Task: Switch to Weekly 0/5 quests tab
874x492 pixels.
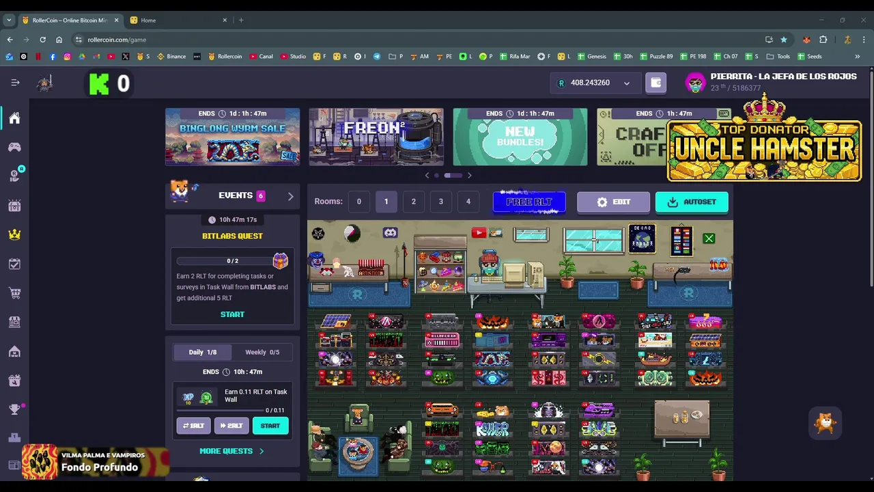Action: 262,352
